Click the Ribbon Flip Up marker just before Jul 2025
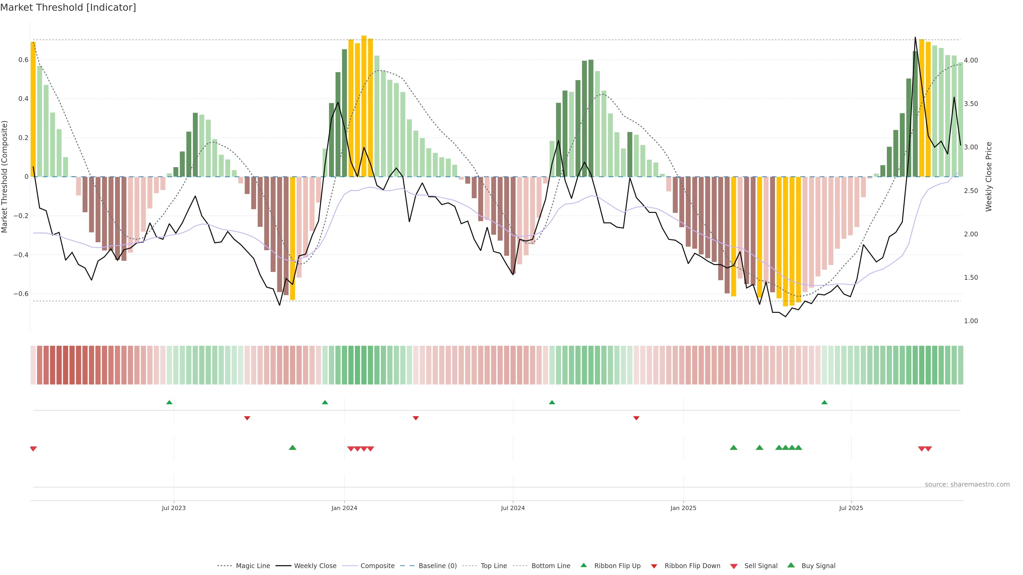This screenshot has height=575, width=1023. [x=824, y=402]
